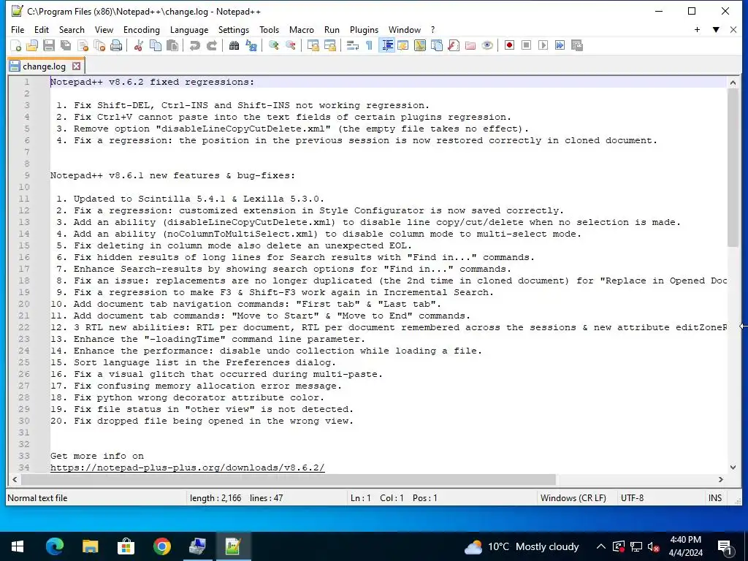Click the Print toolbar icon

(x=116, y=45)
